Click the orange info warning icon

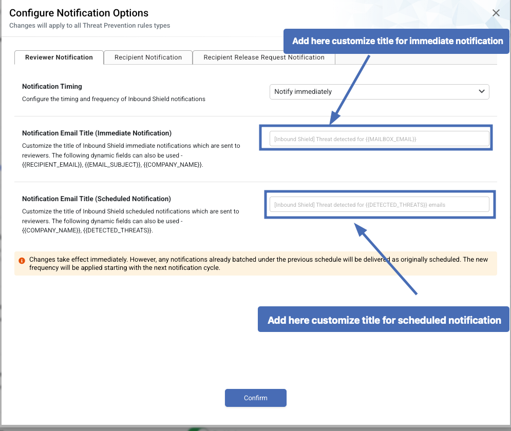pos(22,261)
